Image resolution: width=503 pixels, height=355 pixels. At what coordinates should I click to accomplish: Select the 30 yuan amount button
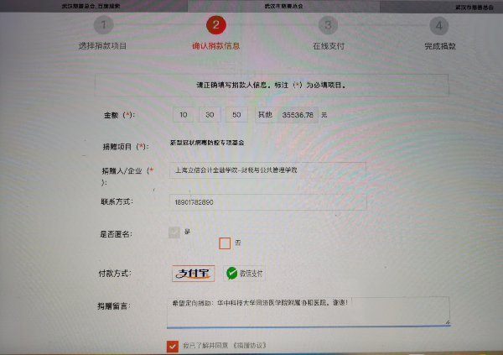click(x=211, y=114)
